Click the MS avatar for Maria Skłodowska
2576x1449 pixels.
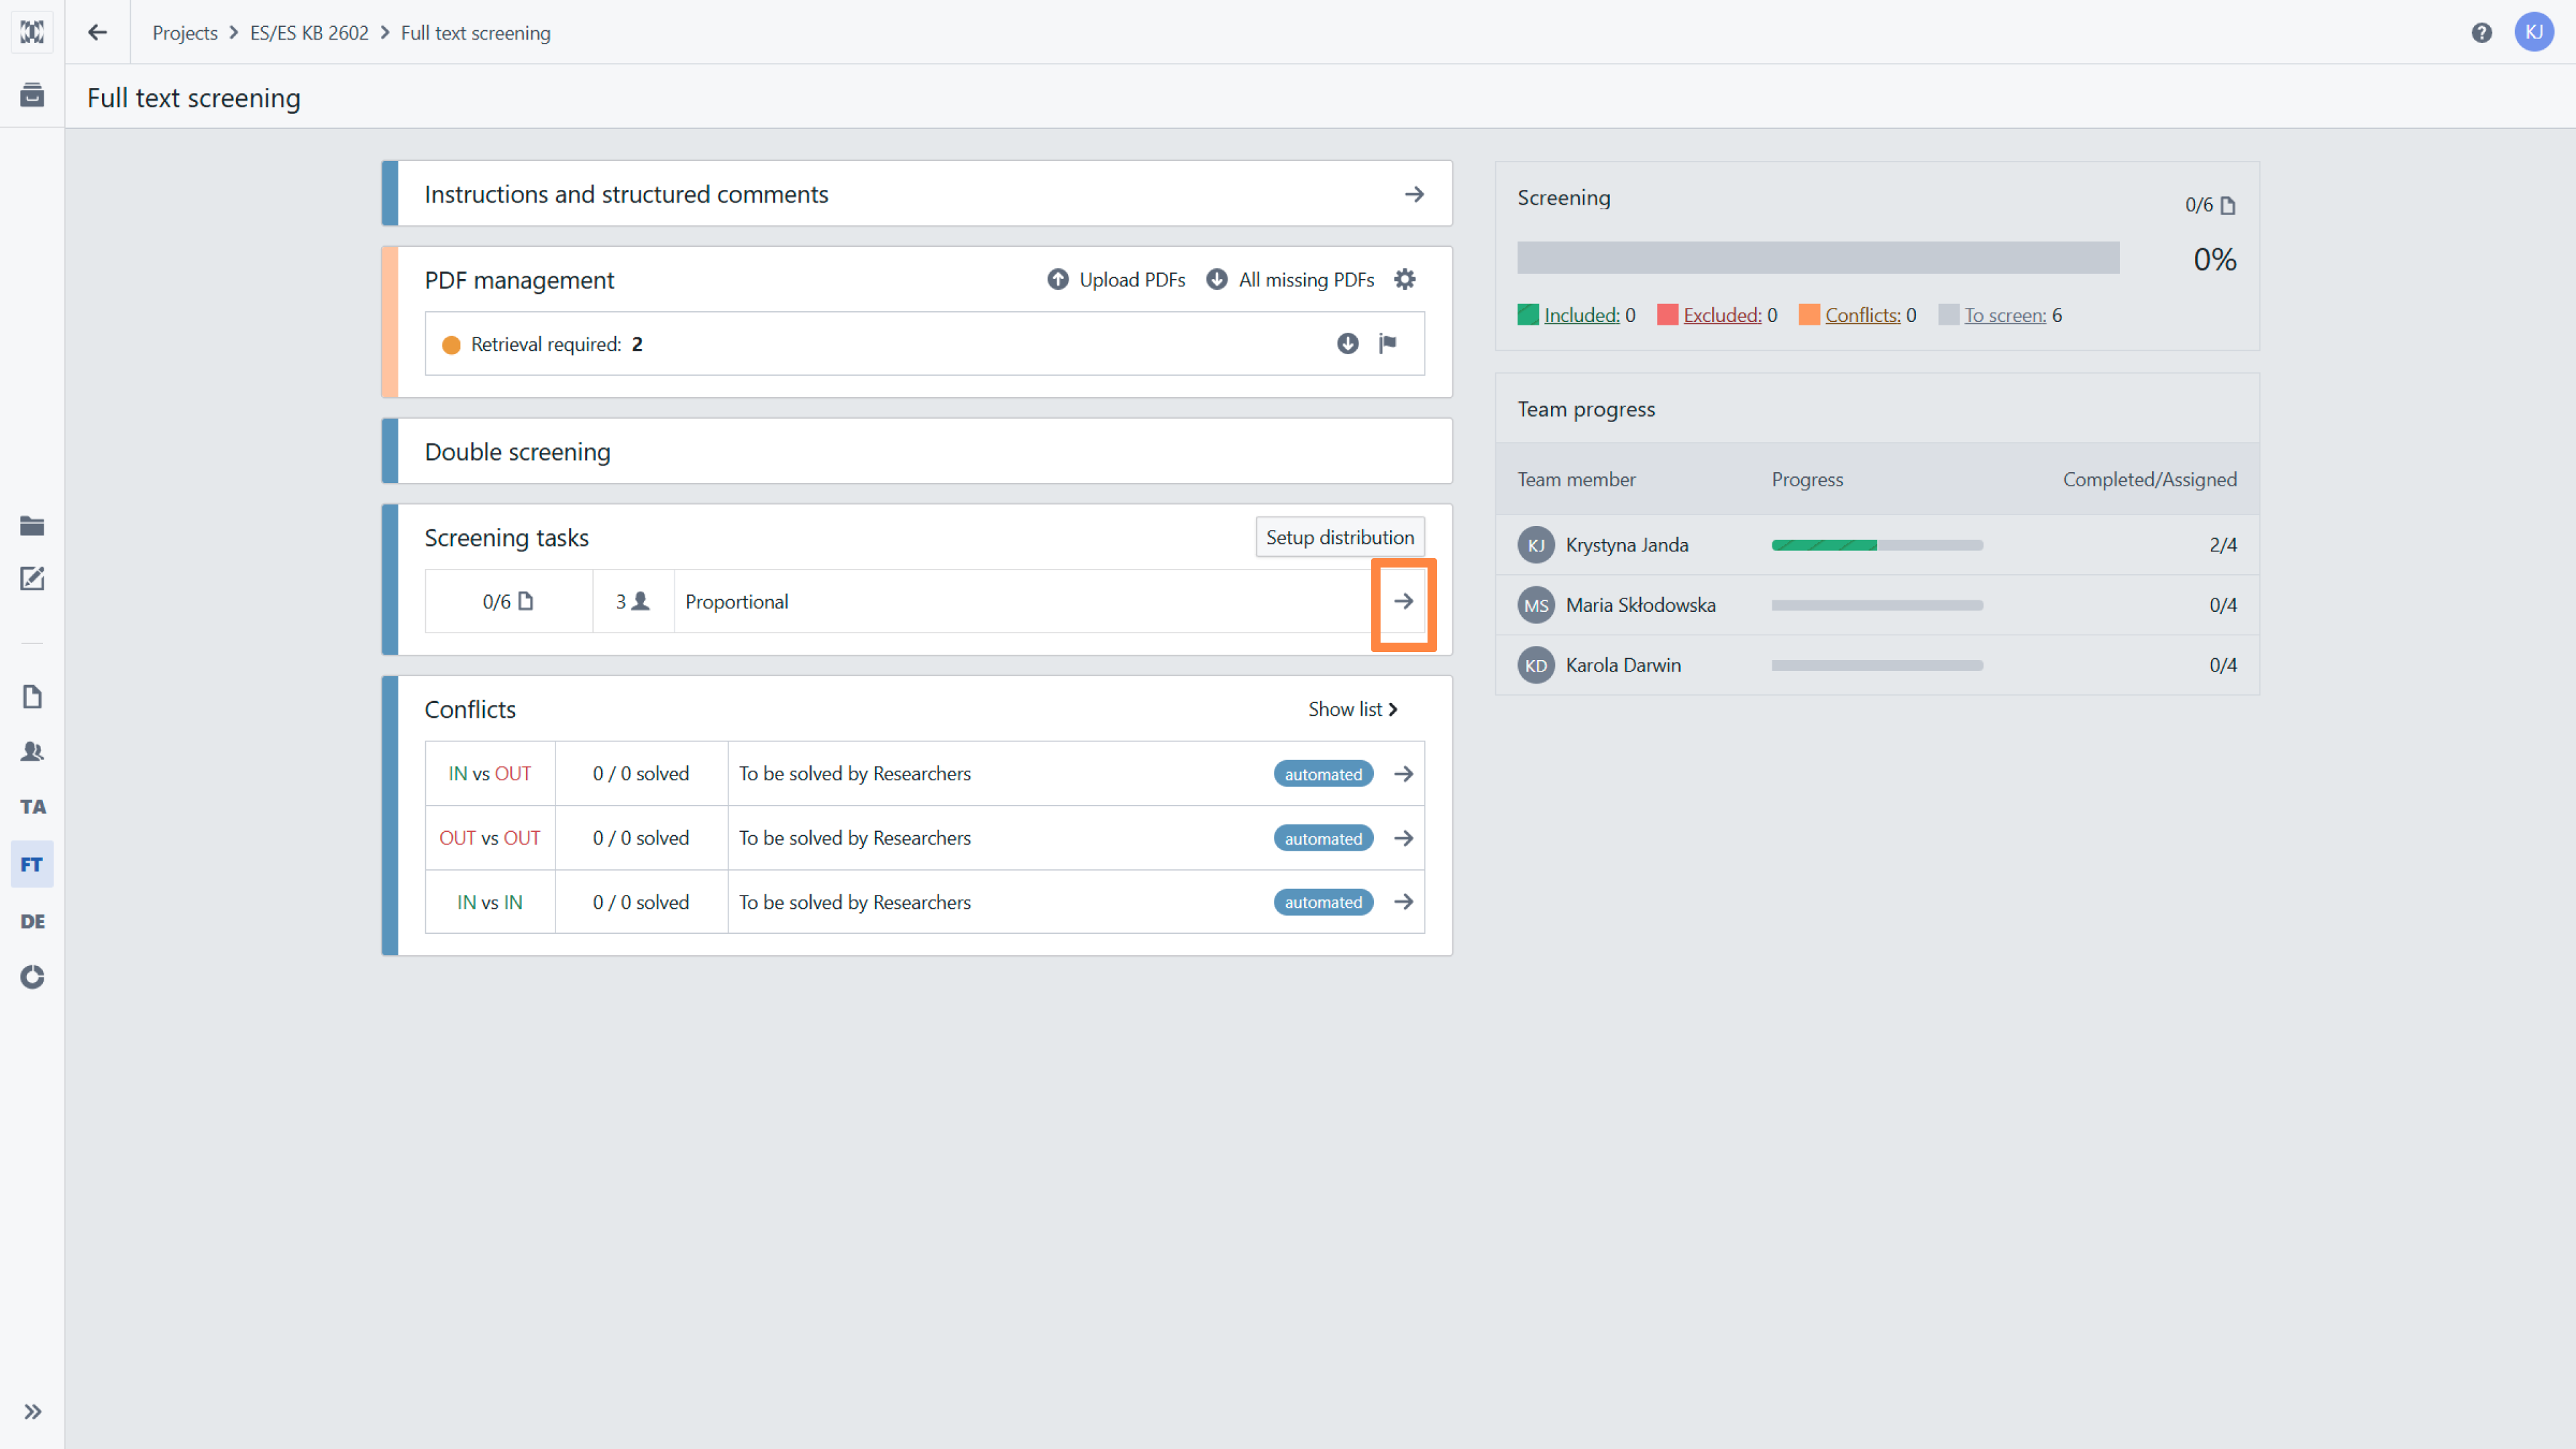(x=1536, y=605)
